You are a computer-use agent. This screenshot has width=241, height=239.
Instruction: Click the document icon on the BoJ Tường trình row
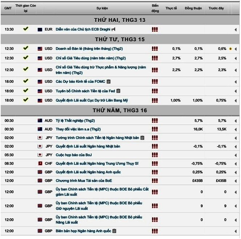[142, 138]
